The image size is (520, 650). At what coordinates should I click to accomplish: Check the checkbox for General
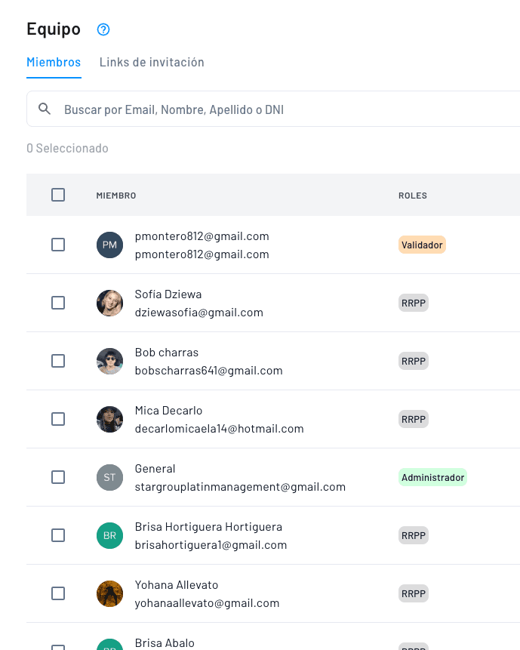point(58,477)
